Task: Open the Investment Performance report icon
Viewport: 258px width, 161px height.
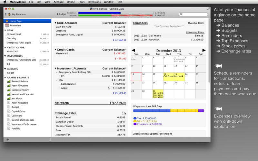Action: (9, 124)
